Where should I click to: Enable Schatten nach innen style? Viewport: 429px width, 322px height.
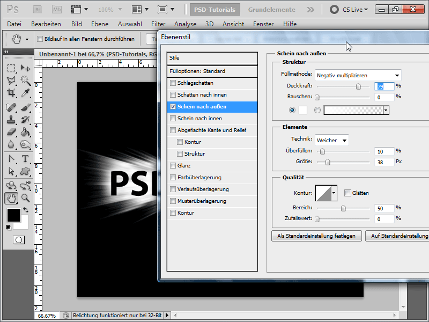coord(173,95)
